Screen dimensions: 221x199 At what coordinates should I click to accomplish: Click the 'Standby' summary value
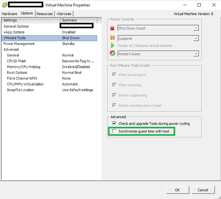69,44
